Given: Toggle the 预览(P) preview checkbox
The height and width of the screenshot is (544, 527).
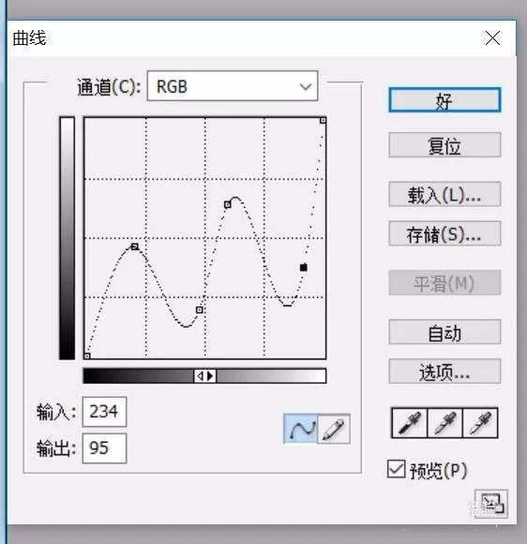Looking at the screenshot, I should click(396, 469).
